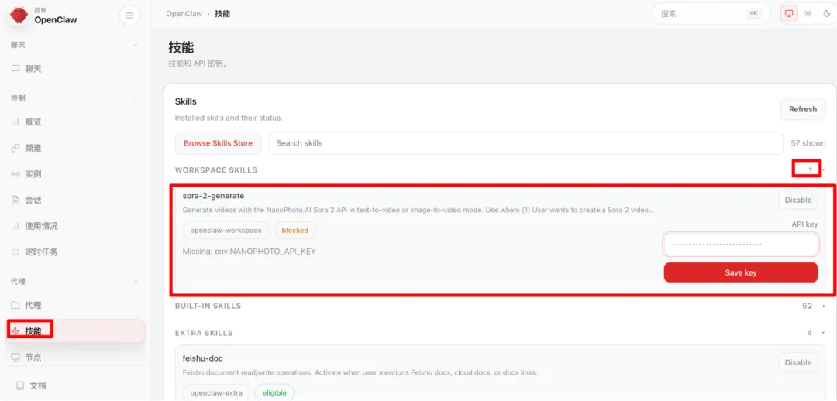Collapse the 代理 sidebar section chevron
The width and height of the screenshot is (837, 401).
[x=136, y=282]
